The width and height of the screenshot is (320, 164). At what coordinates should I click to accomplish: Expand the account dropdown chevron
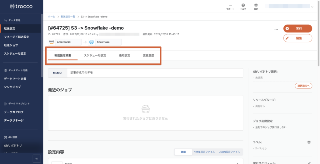(x=312, y=7)
